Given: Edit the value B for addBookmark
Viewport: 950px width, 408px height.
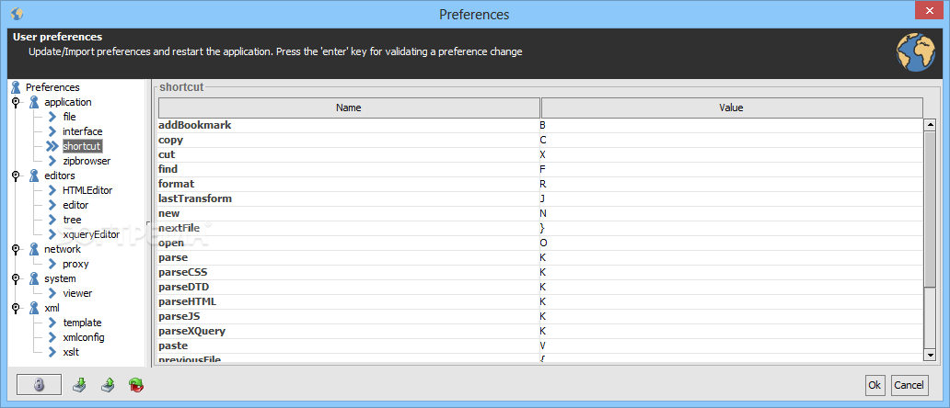Looking at the screenshot, I should click(731, 126).
